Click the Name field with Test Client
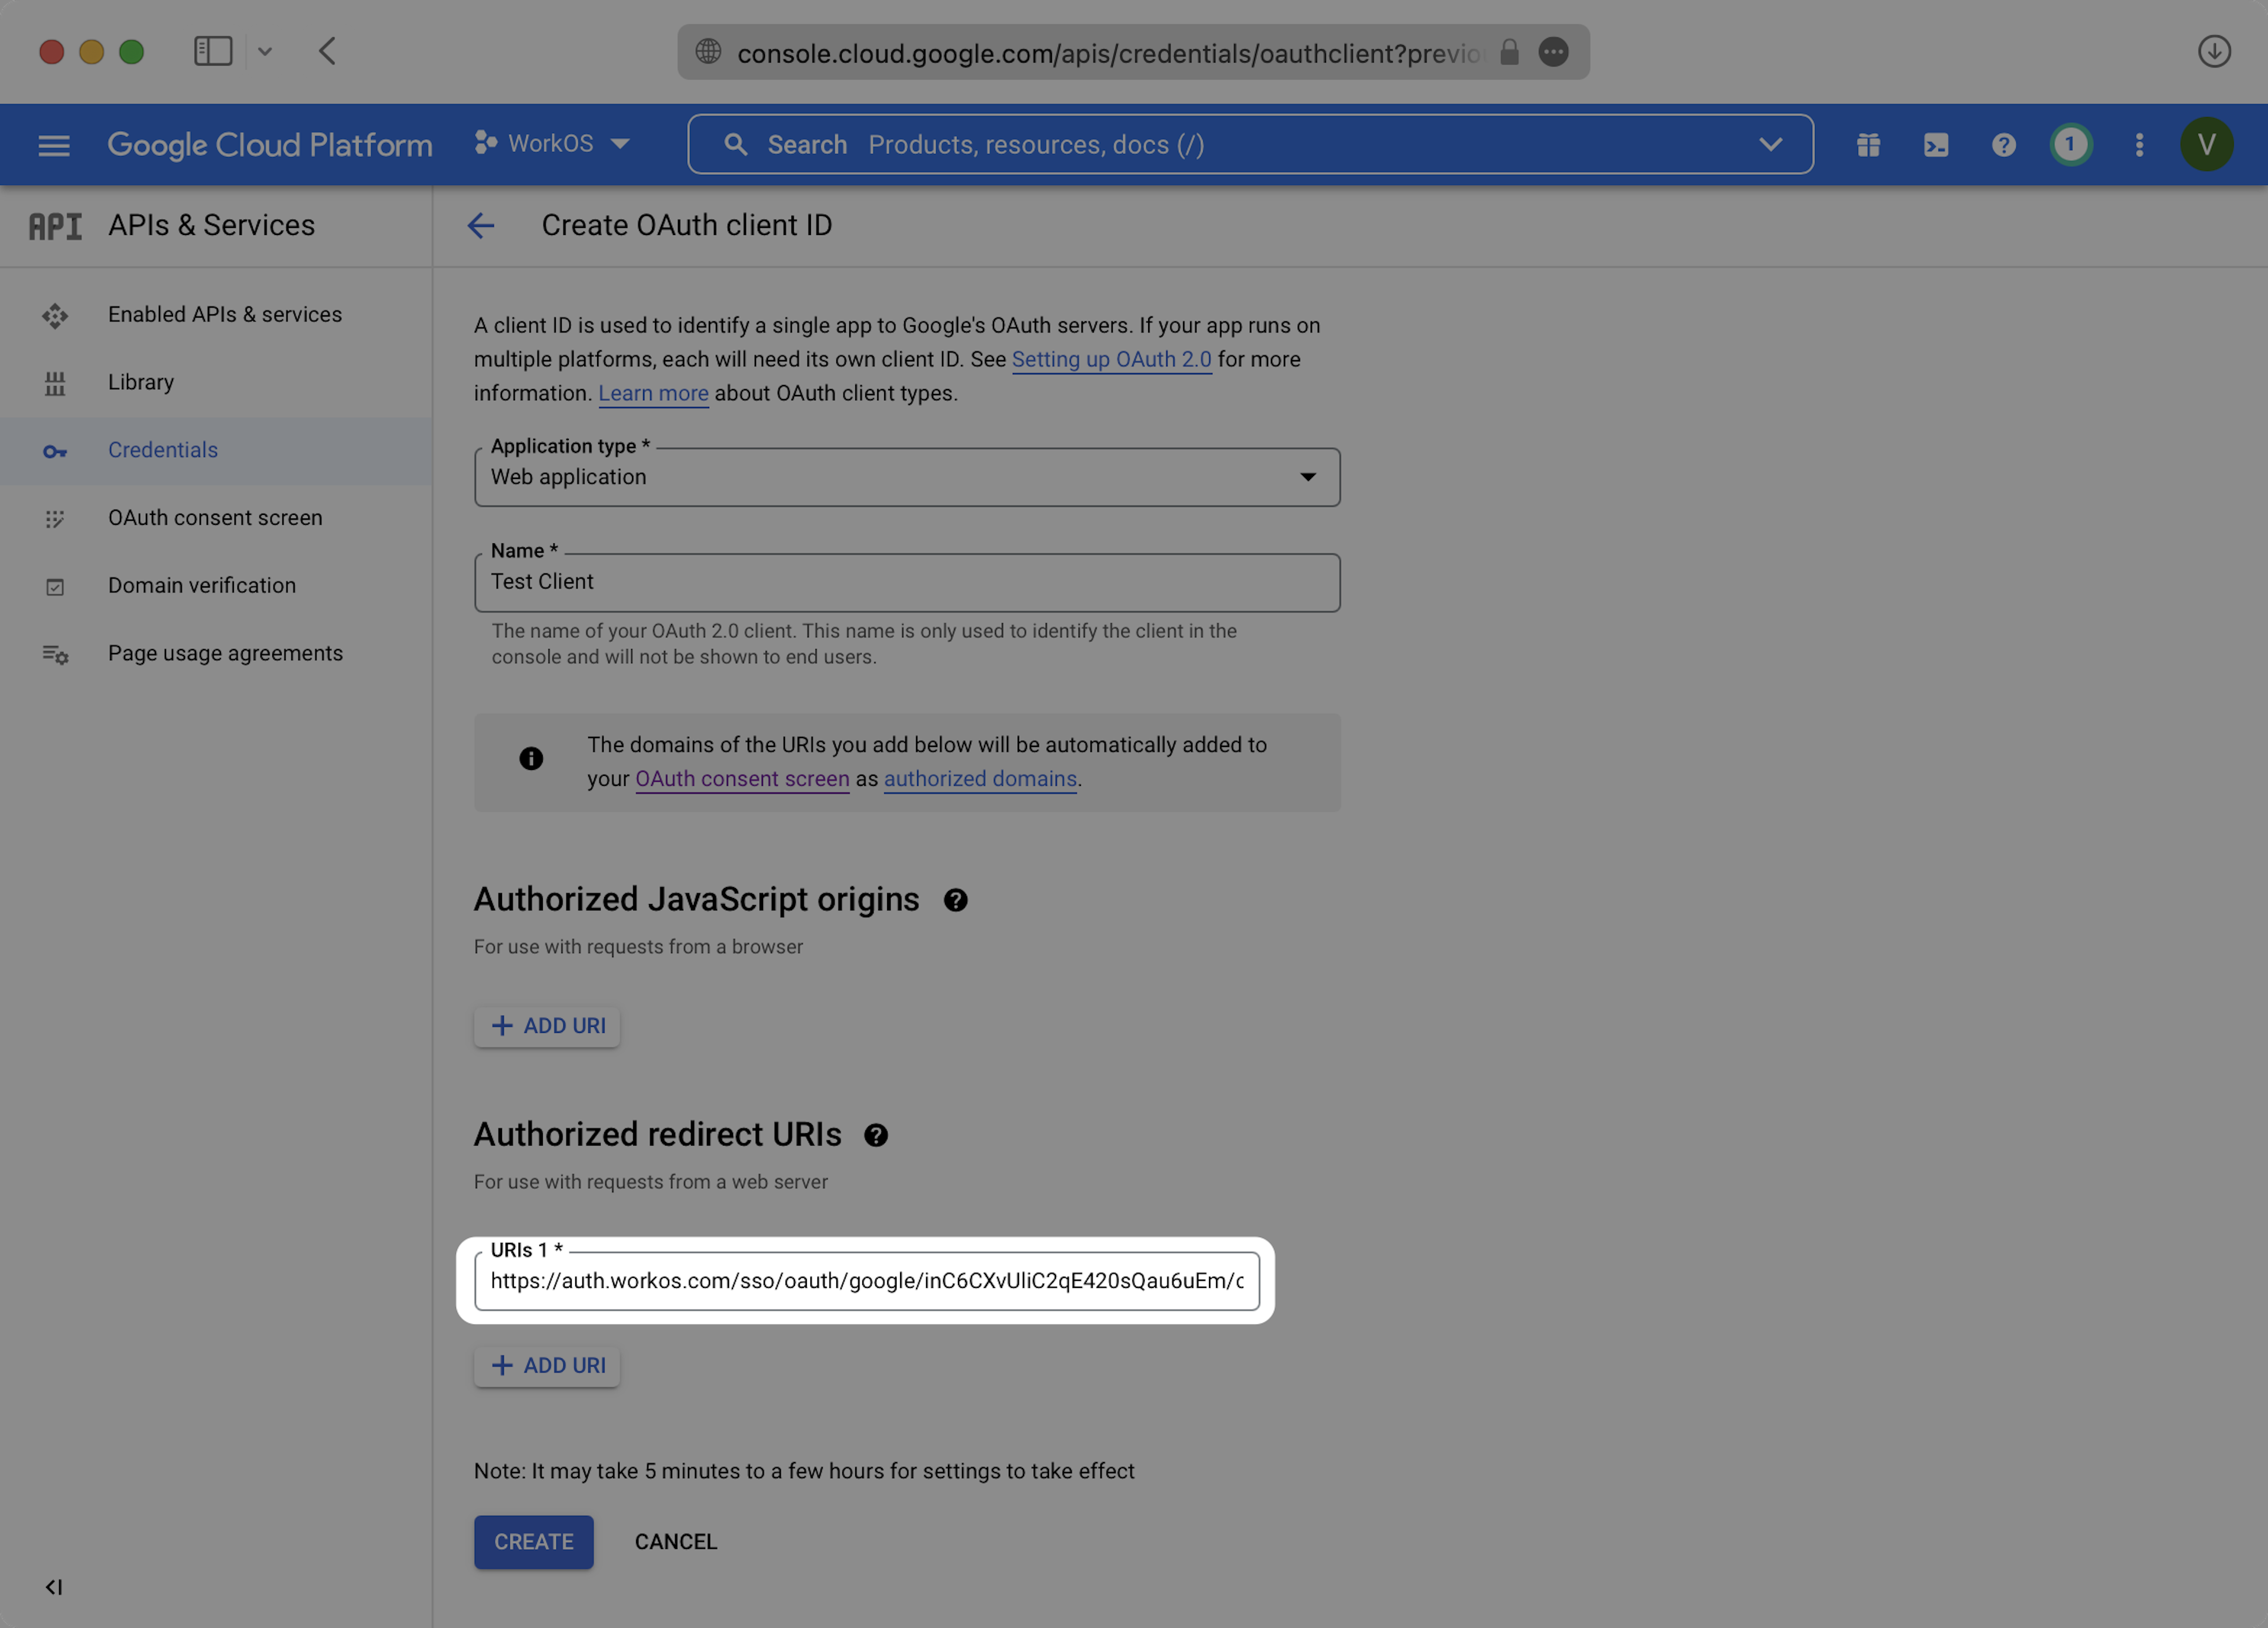This screenshot has width=2268, height=1628. point(906,582)
